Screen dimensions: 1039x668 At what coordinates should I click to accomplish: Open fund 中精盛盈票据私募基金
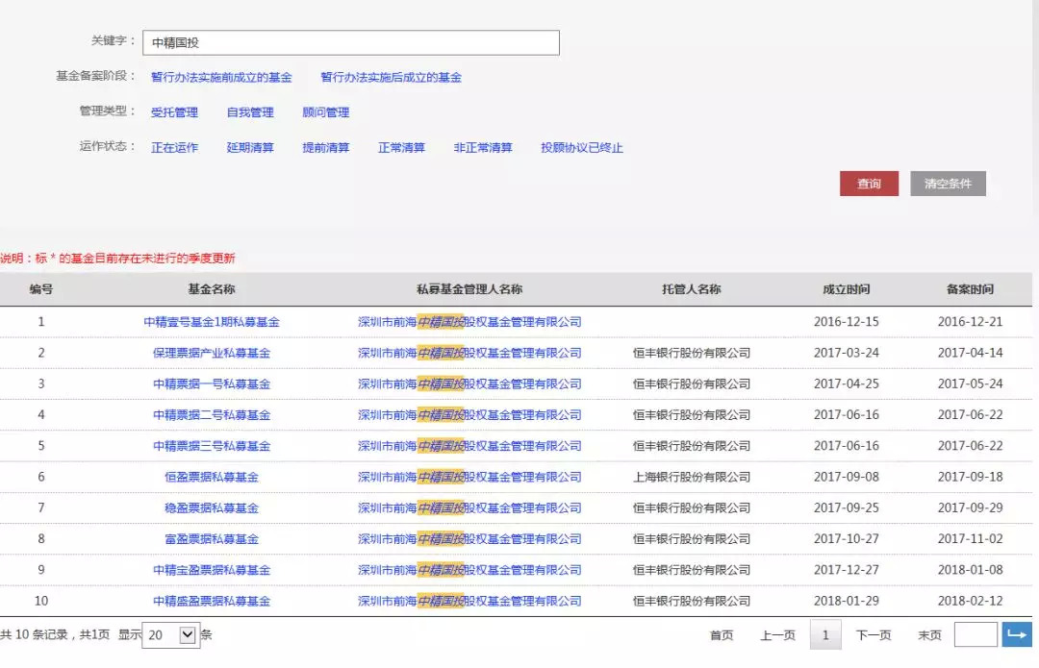[x=211, y=602]
